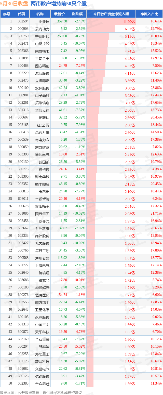Click the 代码 column header
The image size is (163, 395).
click(x=21, y=14)
